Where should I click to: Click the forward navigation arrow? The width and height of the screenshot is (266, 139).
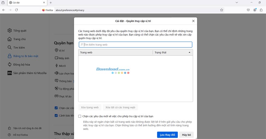[10, 10]
